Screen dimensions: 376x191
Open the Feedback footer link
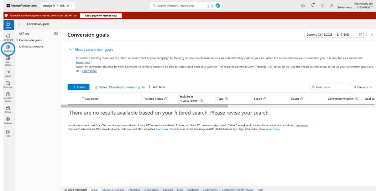point(193,189)
